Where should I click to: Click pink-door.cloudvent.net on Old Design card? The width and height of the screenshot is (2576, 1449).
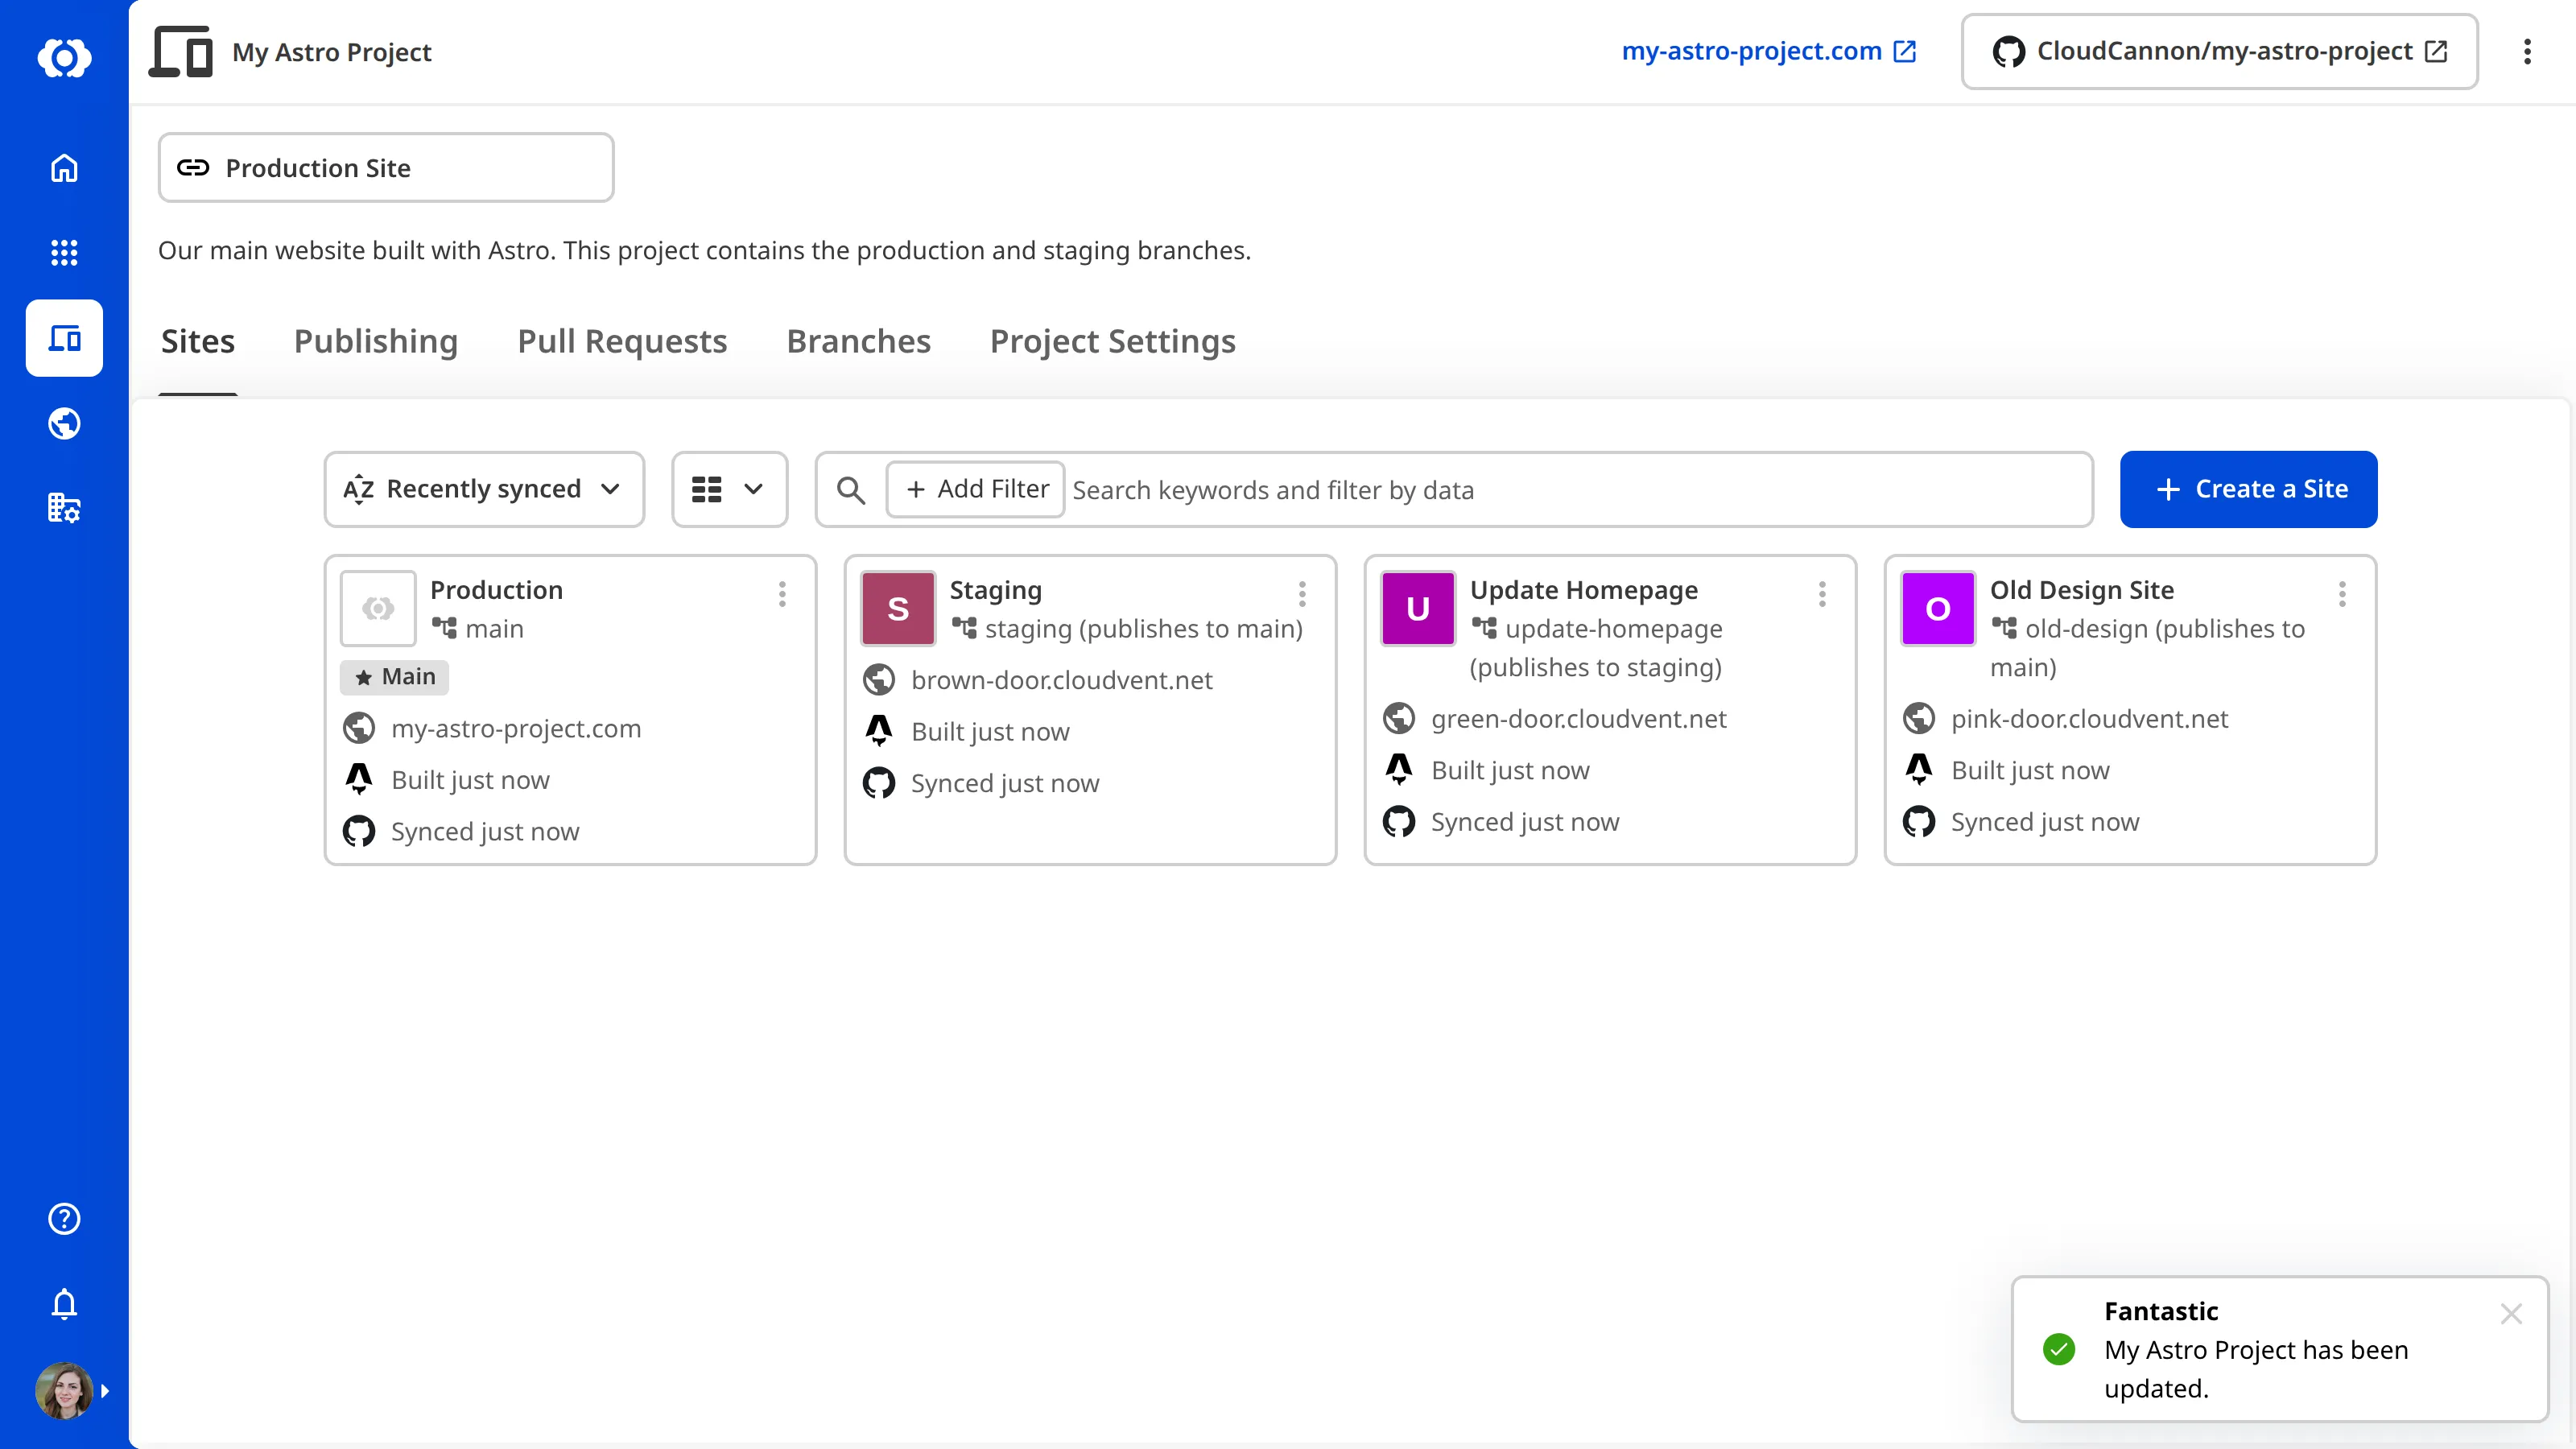2090,719
